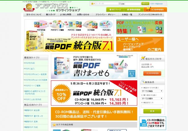Click the star icon beside おすすめ商品情報

coord(54,125)
